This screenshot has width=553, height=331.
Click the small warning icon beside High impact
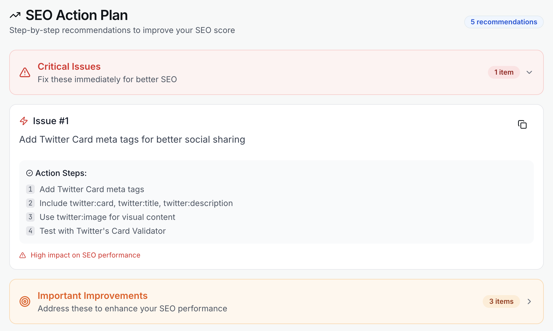[x=23, y=255]
